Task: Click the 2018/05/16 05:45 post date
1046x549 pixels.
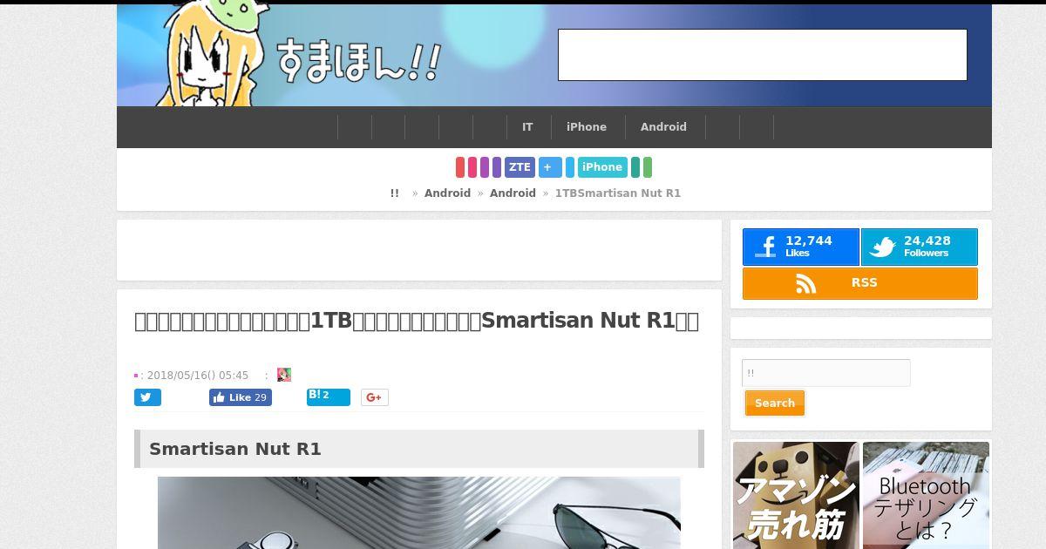Action: [x=198, y=376]
